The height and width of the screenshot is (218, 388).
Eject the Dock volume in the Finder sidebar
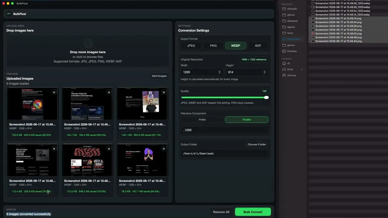(302, 69)
